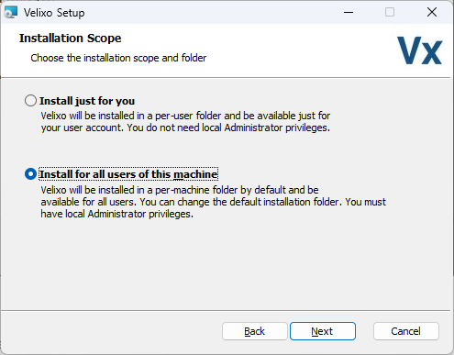Click the Velixo Setup installer icon in title bar

click(10, 12)
